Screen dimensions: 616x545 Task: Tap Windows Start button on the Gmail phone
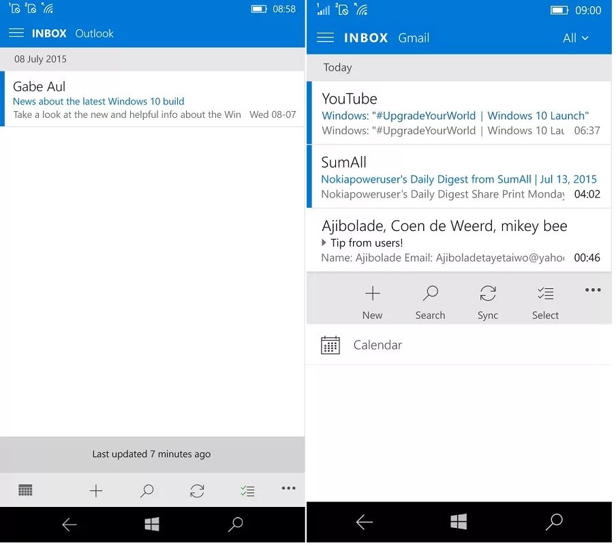point(459,522)
